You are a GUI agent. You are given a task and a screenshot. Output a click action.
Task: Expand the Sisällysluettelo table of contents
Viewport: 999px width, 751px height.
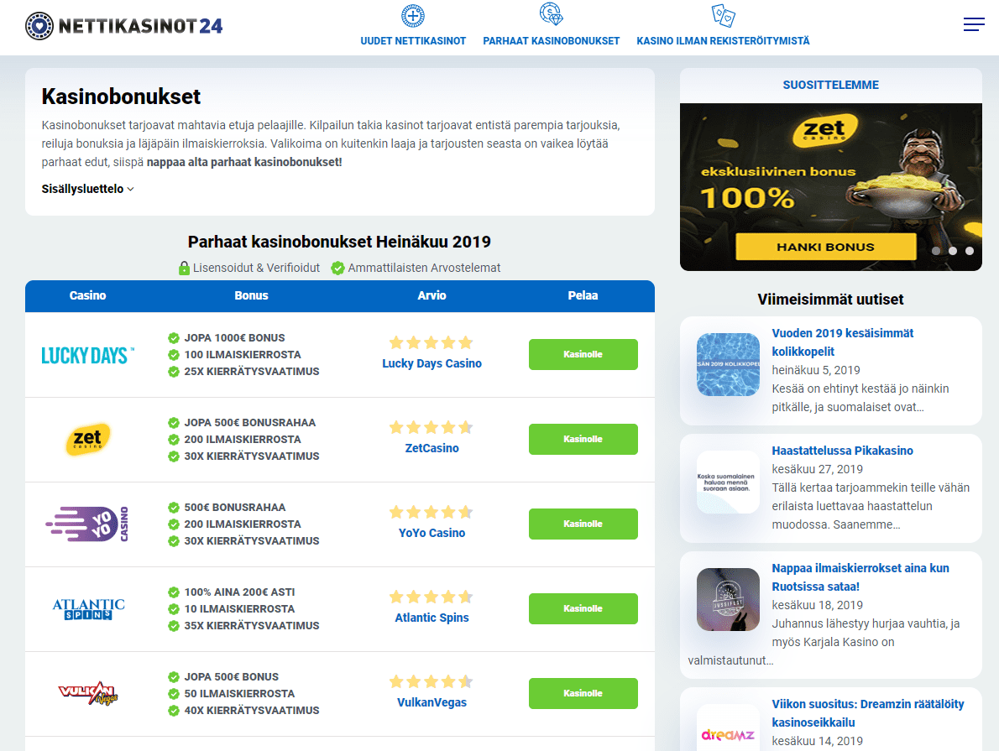(x=88, y=189)
